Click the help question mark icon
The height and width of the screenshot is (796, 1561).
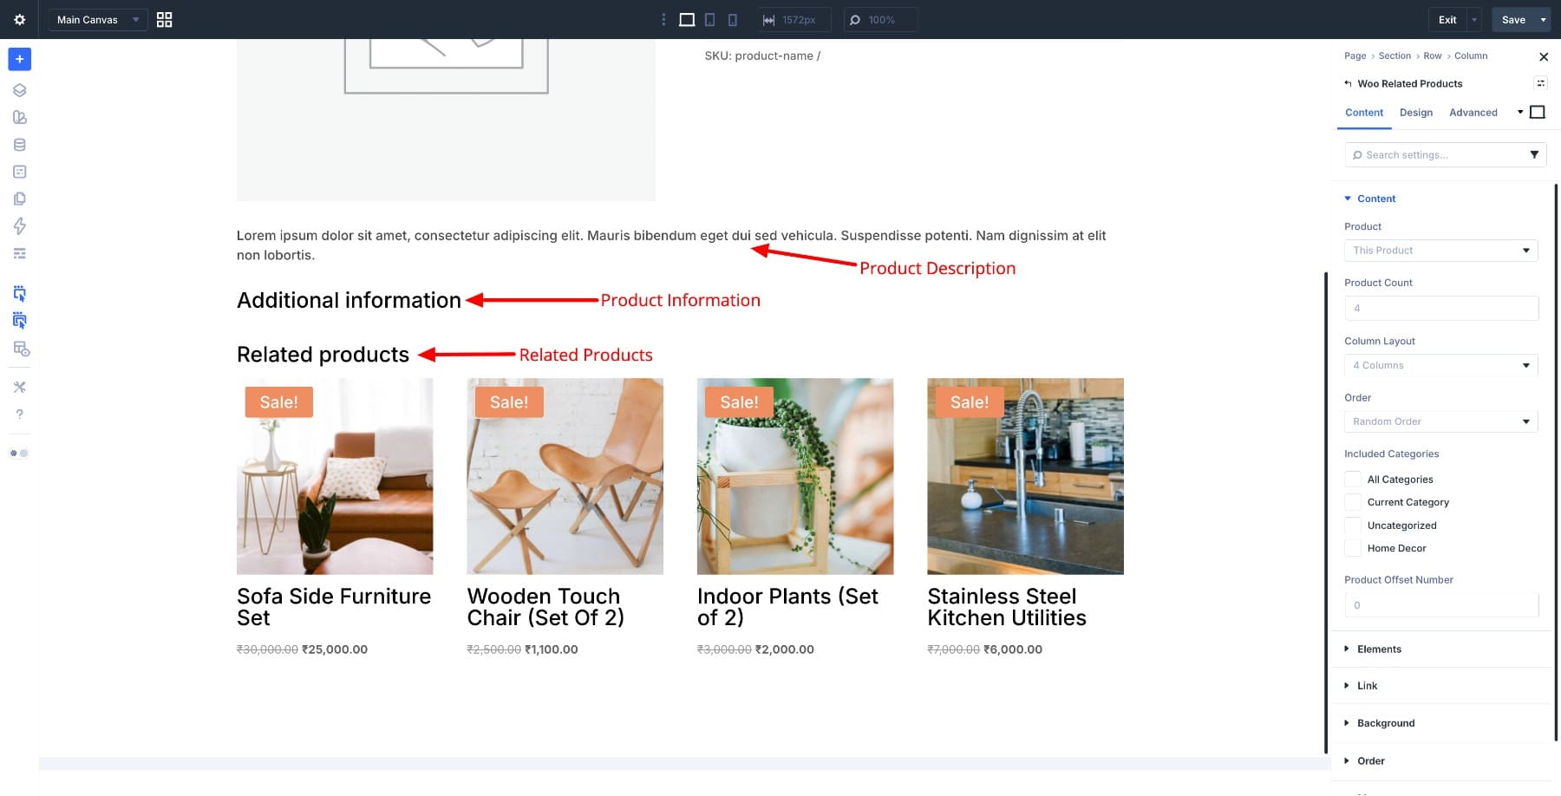(18, 414)
